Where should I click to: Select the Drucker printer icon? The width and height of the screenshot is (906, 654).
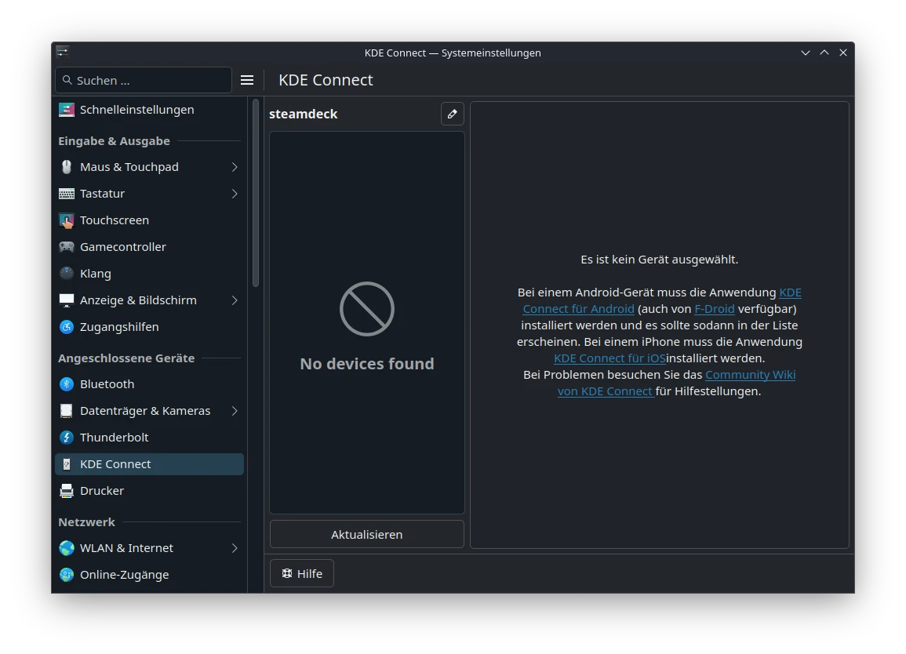[x=67, y=490]
